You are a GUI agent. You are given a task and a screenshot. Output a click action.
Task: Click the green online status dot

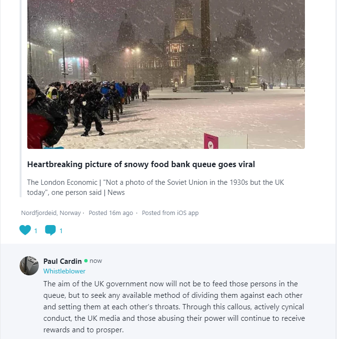[86, 261]
